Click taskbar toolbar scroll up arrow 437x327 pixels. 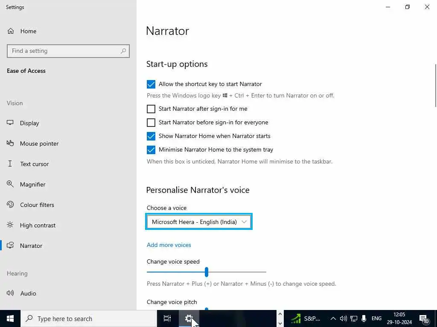point(280,314)
